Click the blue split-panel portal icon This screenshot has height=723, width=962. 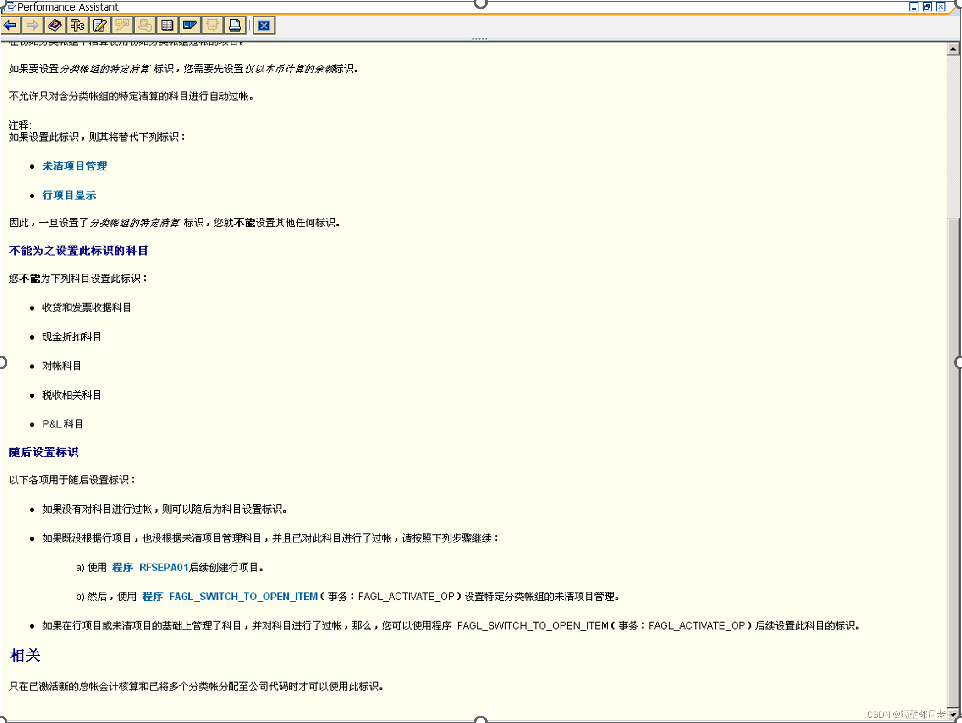click(x=190, y=25)
